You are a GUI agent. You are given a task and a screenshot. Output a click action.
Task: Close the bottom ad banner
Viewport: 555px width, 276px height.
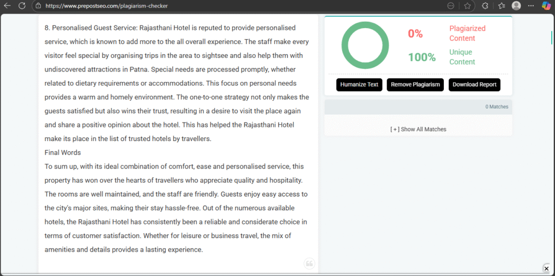click(x=546, y=268)
